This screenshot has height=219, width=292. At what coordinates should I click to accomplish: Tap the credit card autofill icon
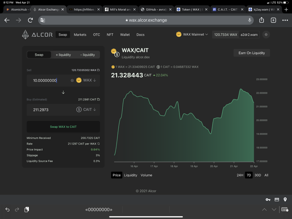277,200
